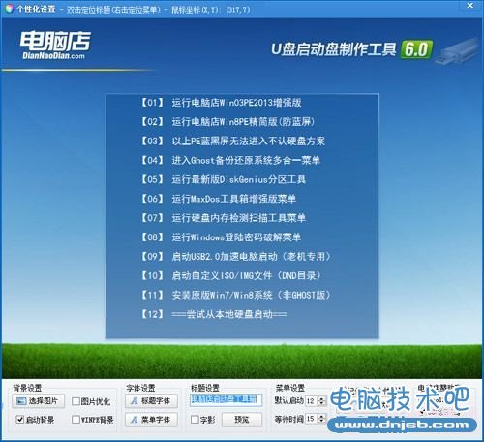Viewport: 484px width, 442px height.
Task: Select menu entry 11 安装原版Win7/Win8
Action: coord(236,295)
